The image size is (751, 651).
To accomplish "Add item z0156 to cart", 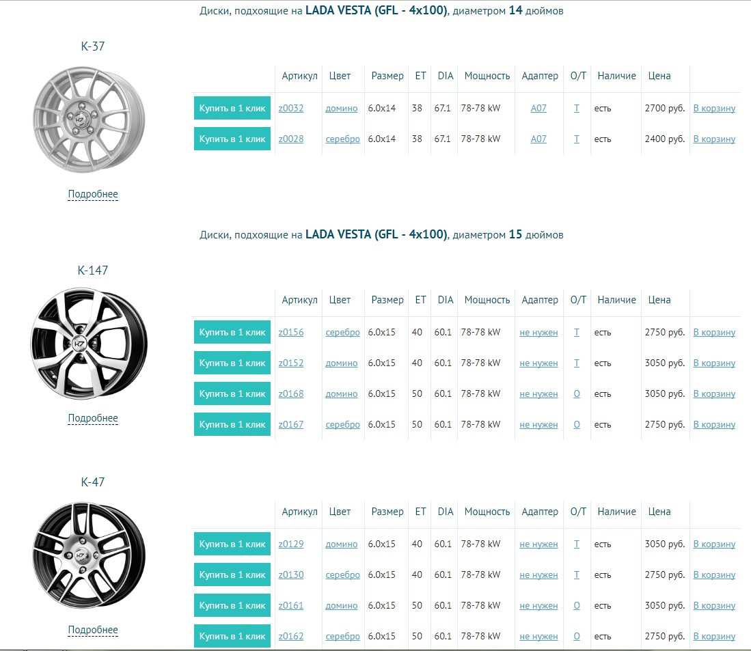I will click(714, 332).
